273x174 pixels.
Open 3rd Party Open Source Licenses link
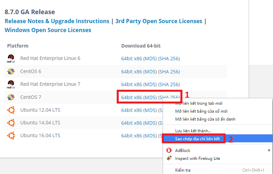pyautogui.click(x=159, y=21)
